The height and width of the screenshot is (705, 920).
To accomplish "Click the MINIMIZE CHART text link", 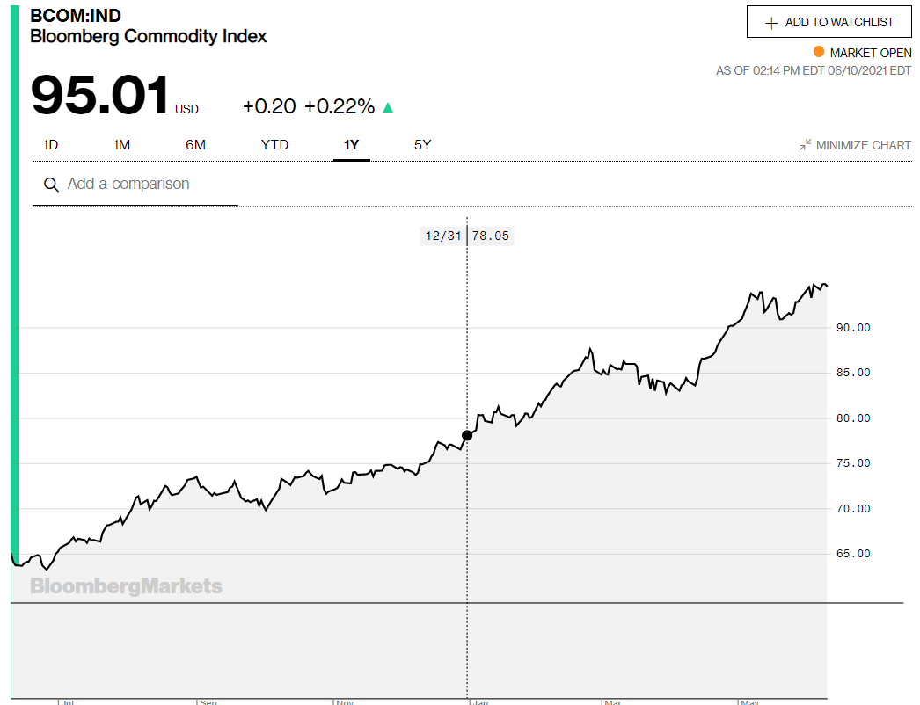I will (863, 145).
